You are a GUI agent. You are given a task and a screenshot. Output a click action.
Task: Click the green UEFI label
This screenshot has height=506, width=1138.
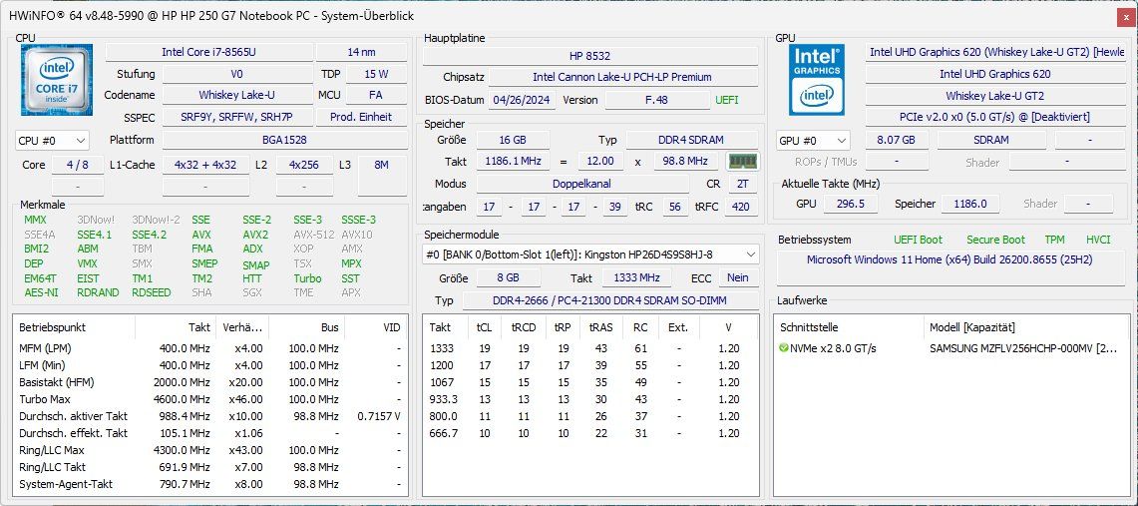[x=726, y=100]
